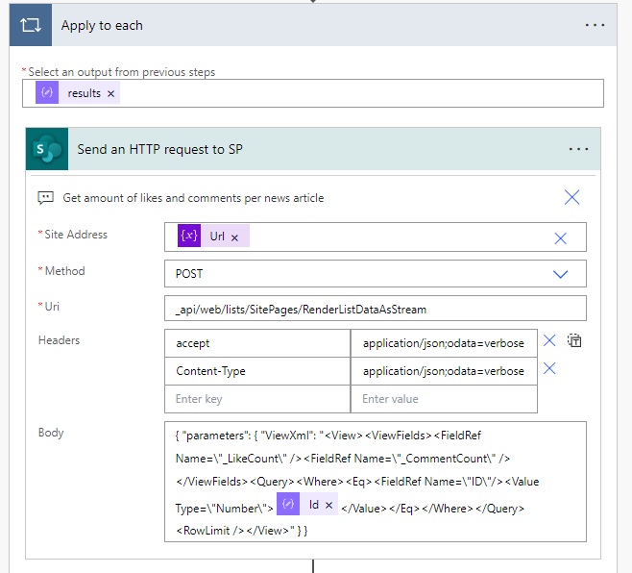Click the Select an output field
This screenshot has width=632, height=573.
pyautogui.click(x=313, y=93)
